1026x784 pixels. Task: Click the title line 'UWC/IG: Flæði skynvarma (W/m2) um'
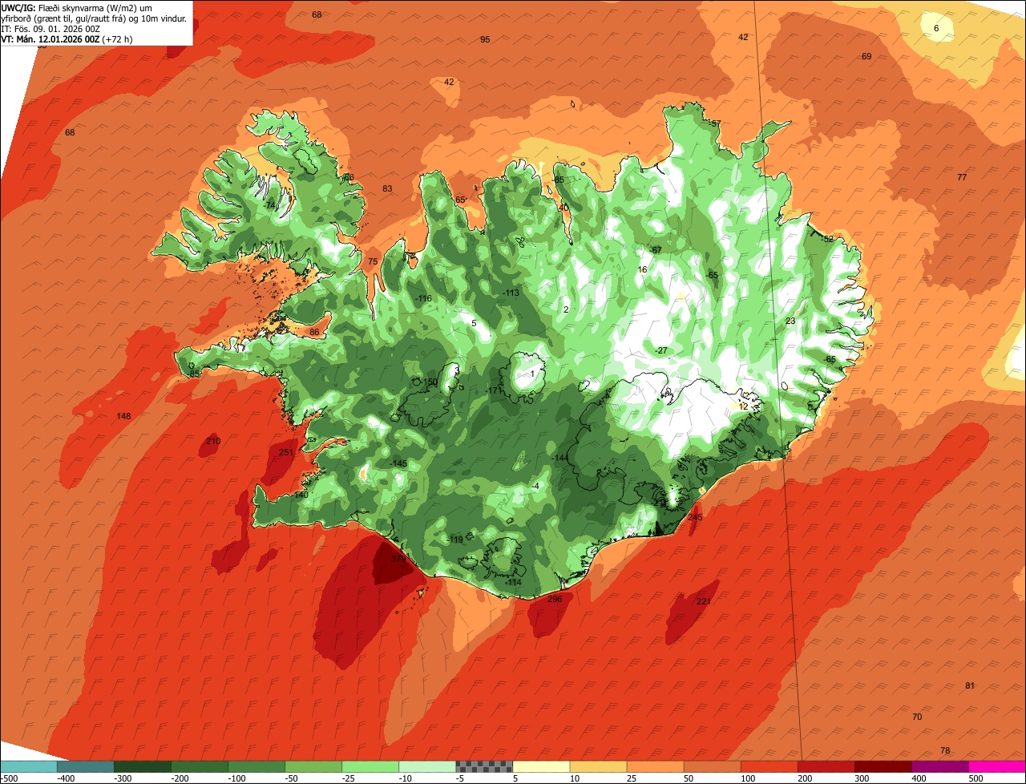point(77,7)
